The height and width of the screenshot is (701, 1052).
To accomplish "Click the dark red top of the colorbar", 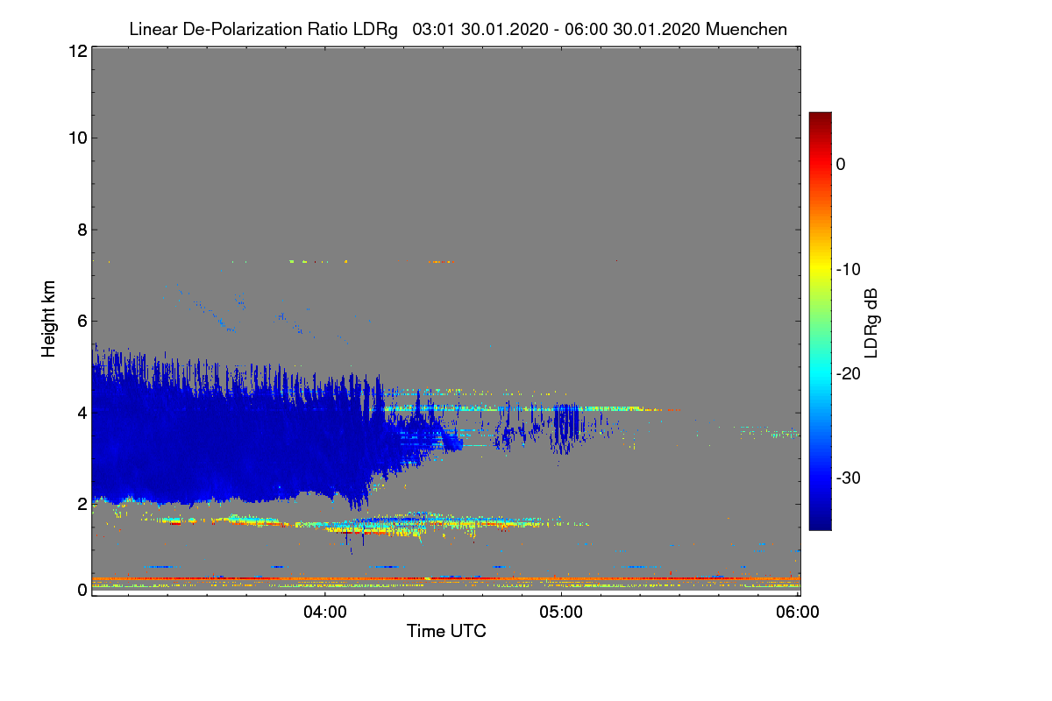I will click(820, 119).
